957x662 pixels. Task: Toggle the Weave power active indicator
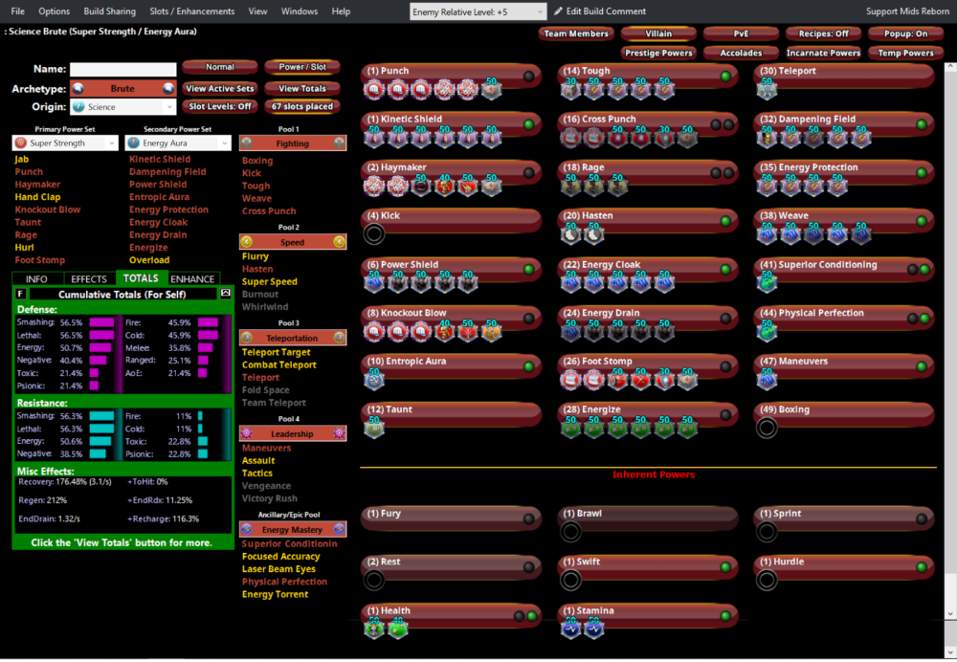point(922,221)
